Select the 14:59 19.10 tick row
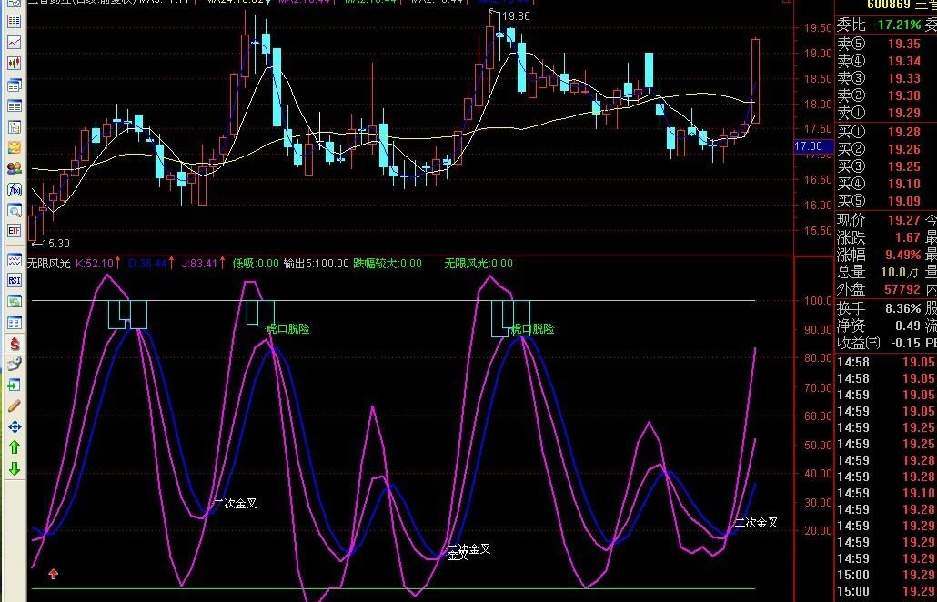The image size is (937, 602). [886, 493]
